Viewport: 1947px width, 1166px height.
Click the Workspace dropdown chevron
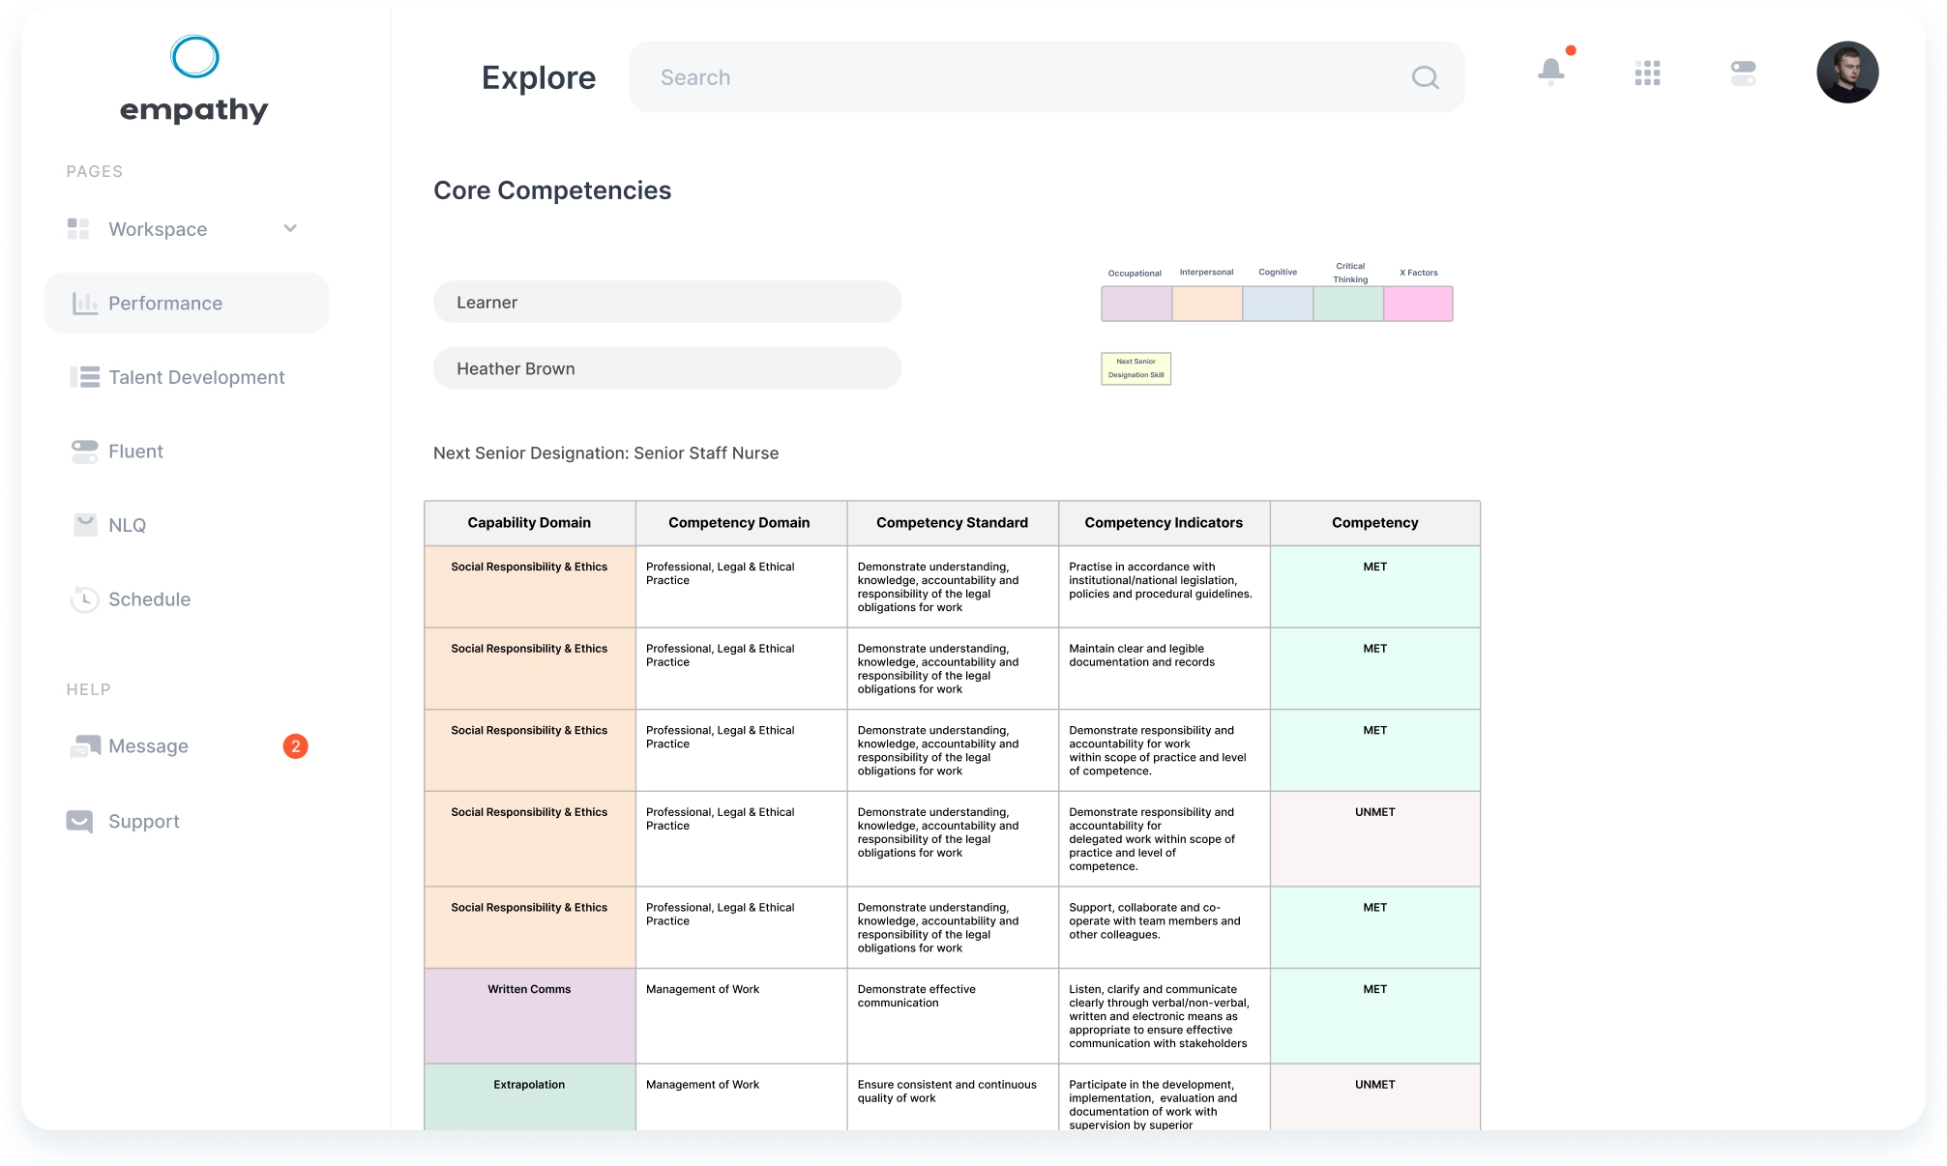pyautogui.click(x=292, y=227)
